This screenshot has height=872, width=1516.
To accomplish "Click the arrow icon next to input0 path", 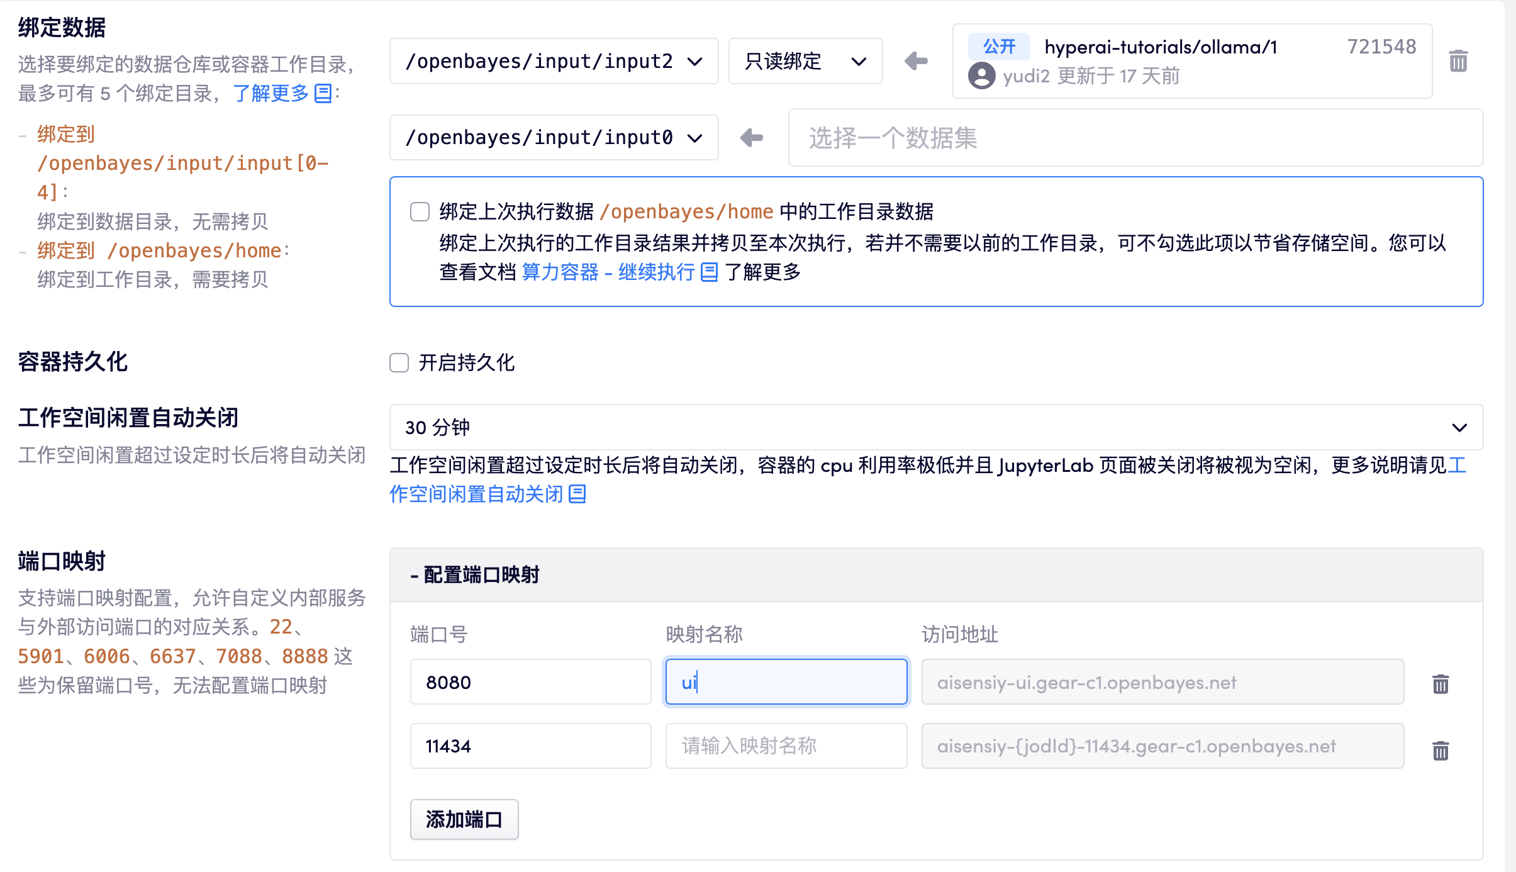I will click(752, 137).
